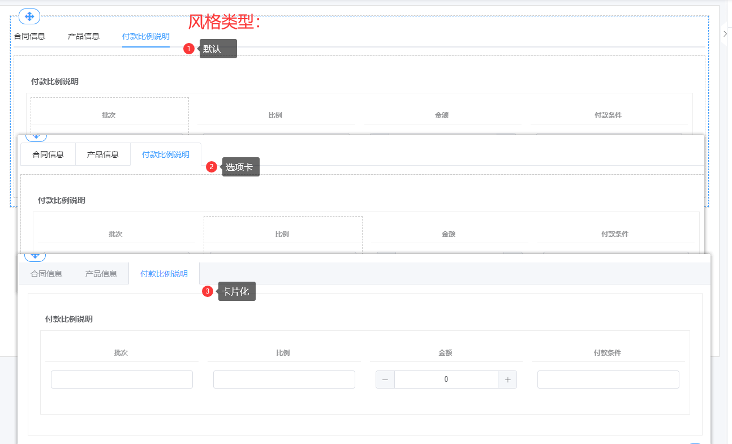Increase 金额 with the plus button
This screenshot has width=732, height=444.
507,380
